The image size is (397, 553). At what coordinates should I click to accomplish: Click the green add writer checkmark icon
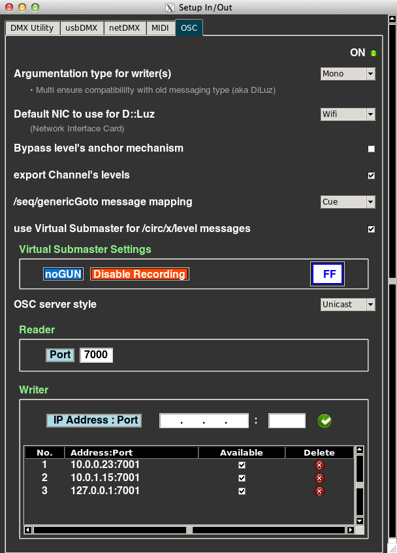pyautogui.click(x=325, y=421)
